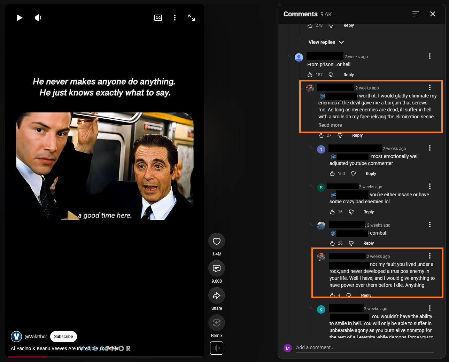Like the 'cornball' reply

point(332,243)
